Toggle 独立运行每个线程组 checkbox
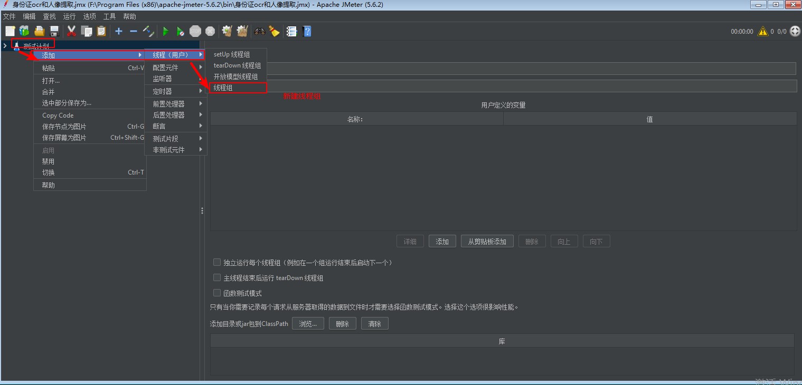This screenshot has height=385, width=802. click(x=217, y=262)
